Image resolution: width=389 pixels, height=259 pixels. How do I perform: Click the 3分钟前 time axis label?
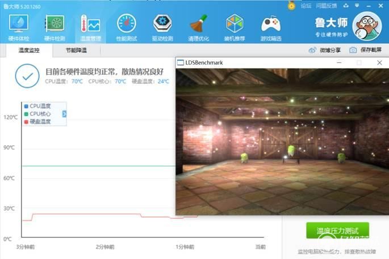coord(26,247)
